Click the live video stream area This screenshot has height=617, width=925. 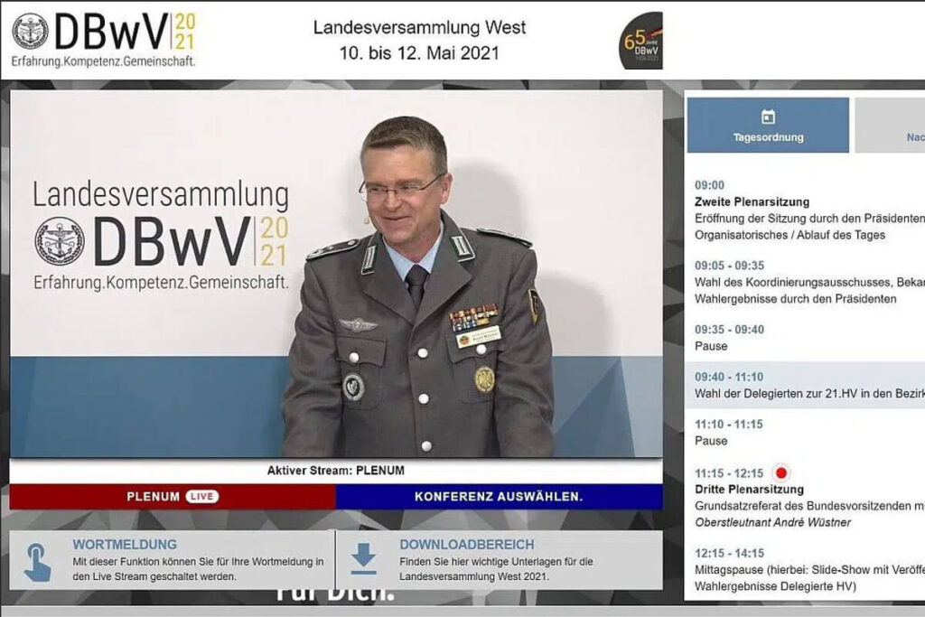[x=336, y=274]
